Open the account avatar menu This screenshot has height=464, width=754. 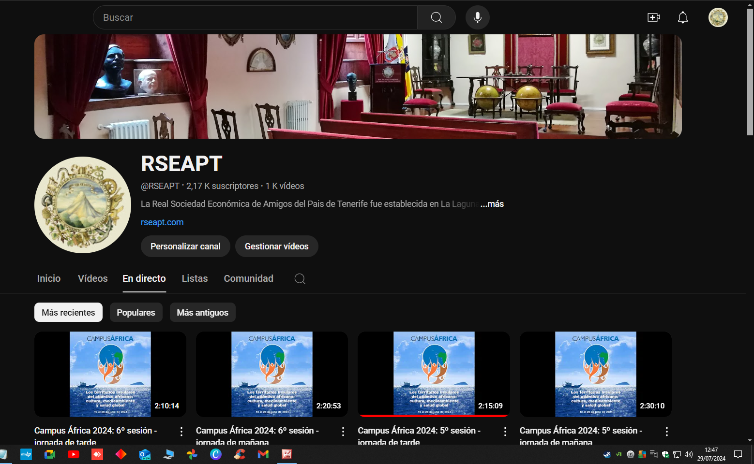tap(718, 17)
